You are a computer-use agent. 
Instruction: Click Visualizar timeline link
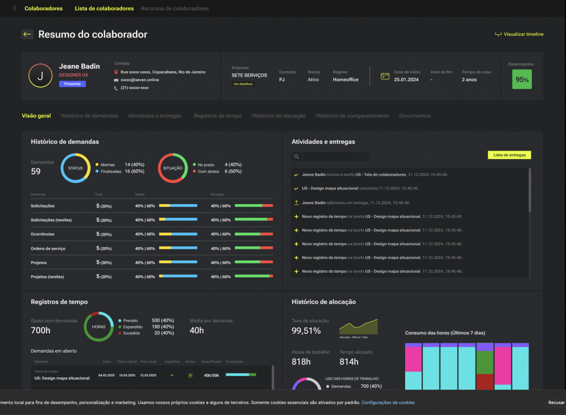point(523,34)
